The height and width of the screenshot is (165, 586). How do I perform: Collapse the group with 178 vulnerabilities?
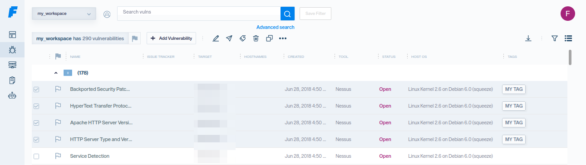56,73
